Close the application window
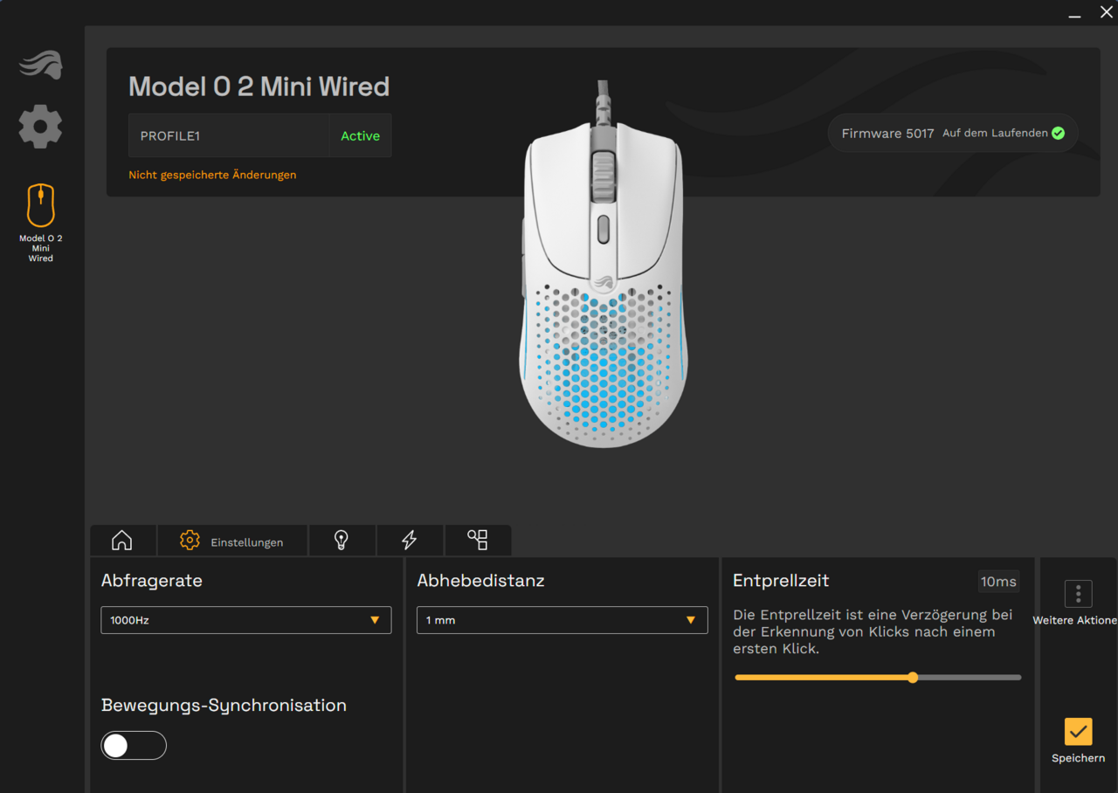 click(x=1106, y=12)
